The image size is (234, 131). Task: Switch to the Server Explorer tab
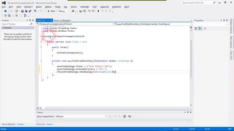tap(8, 124)
